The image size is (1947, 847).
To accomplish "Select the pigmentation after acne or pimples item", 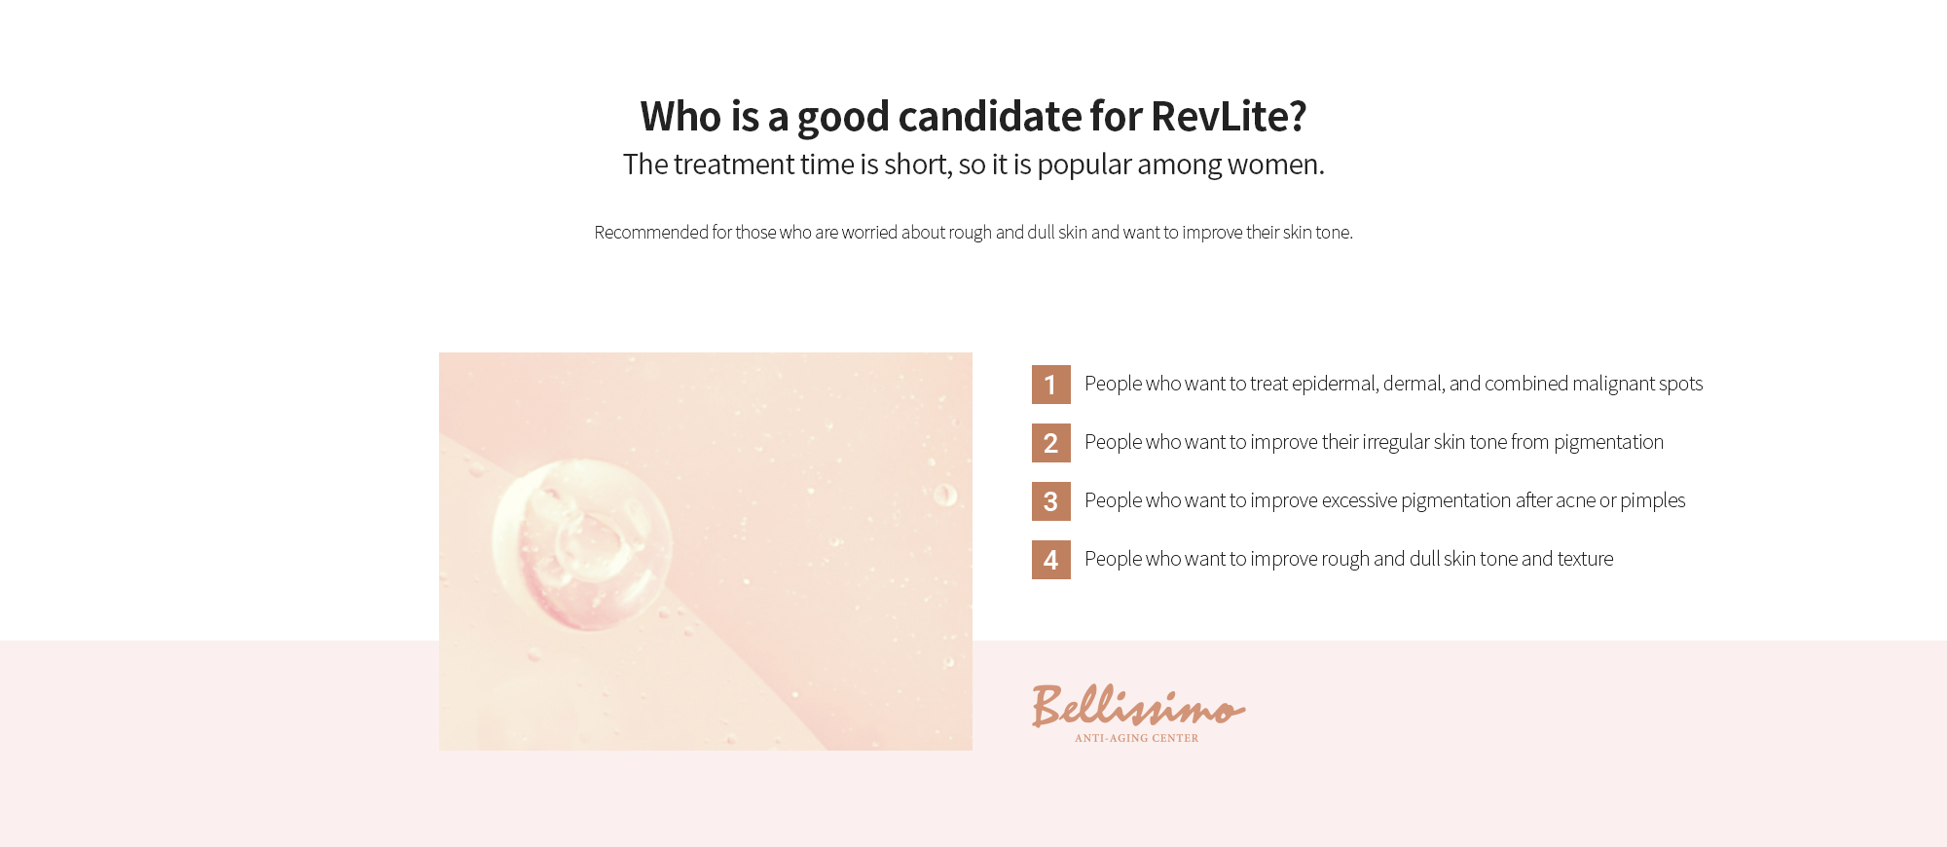I will [1384, 500].
